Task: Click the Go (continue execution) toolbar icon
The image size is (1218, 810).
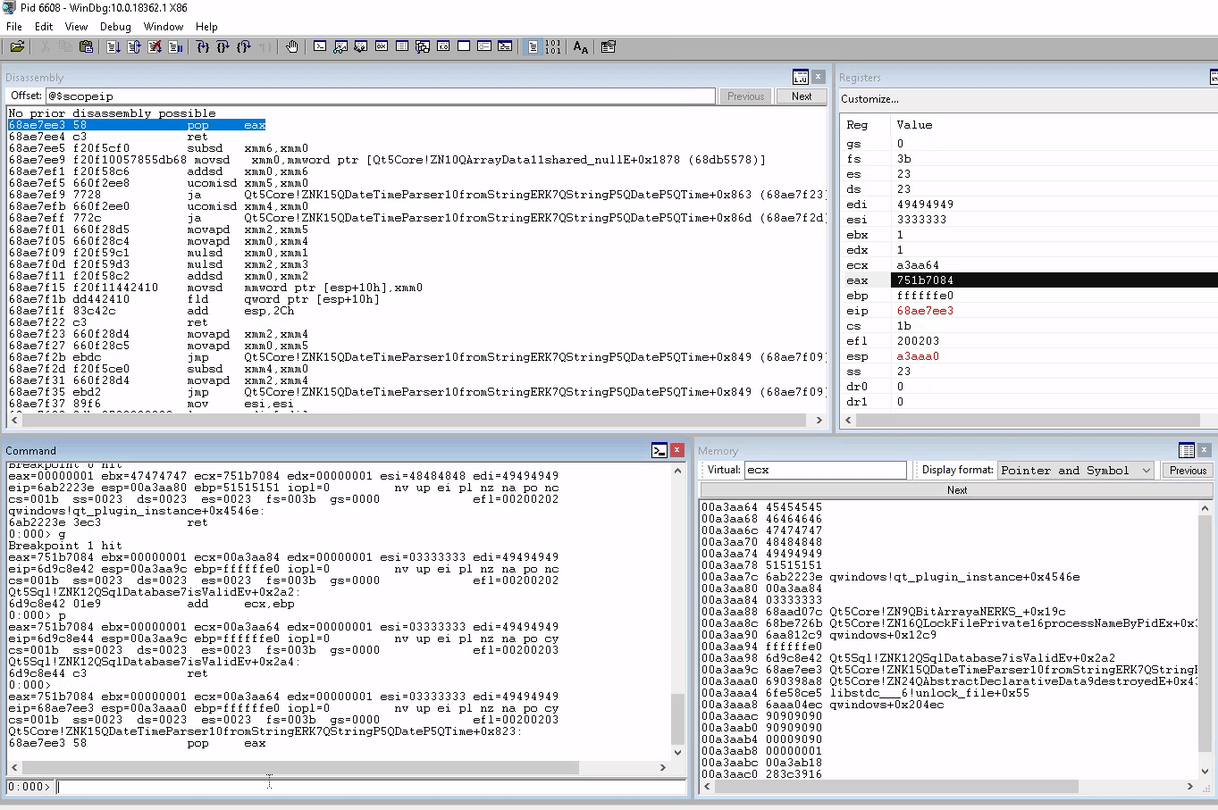Action: click(113, 46)
